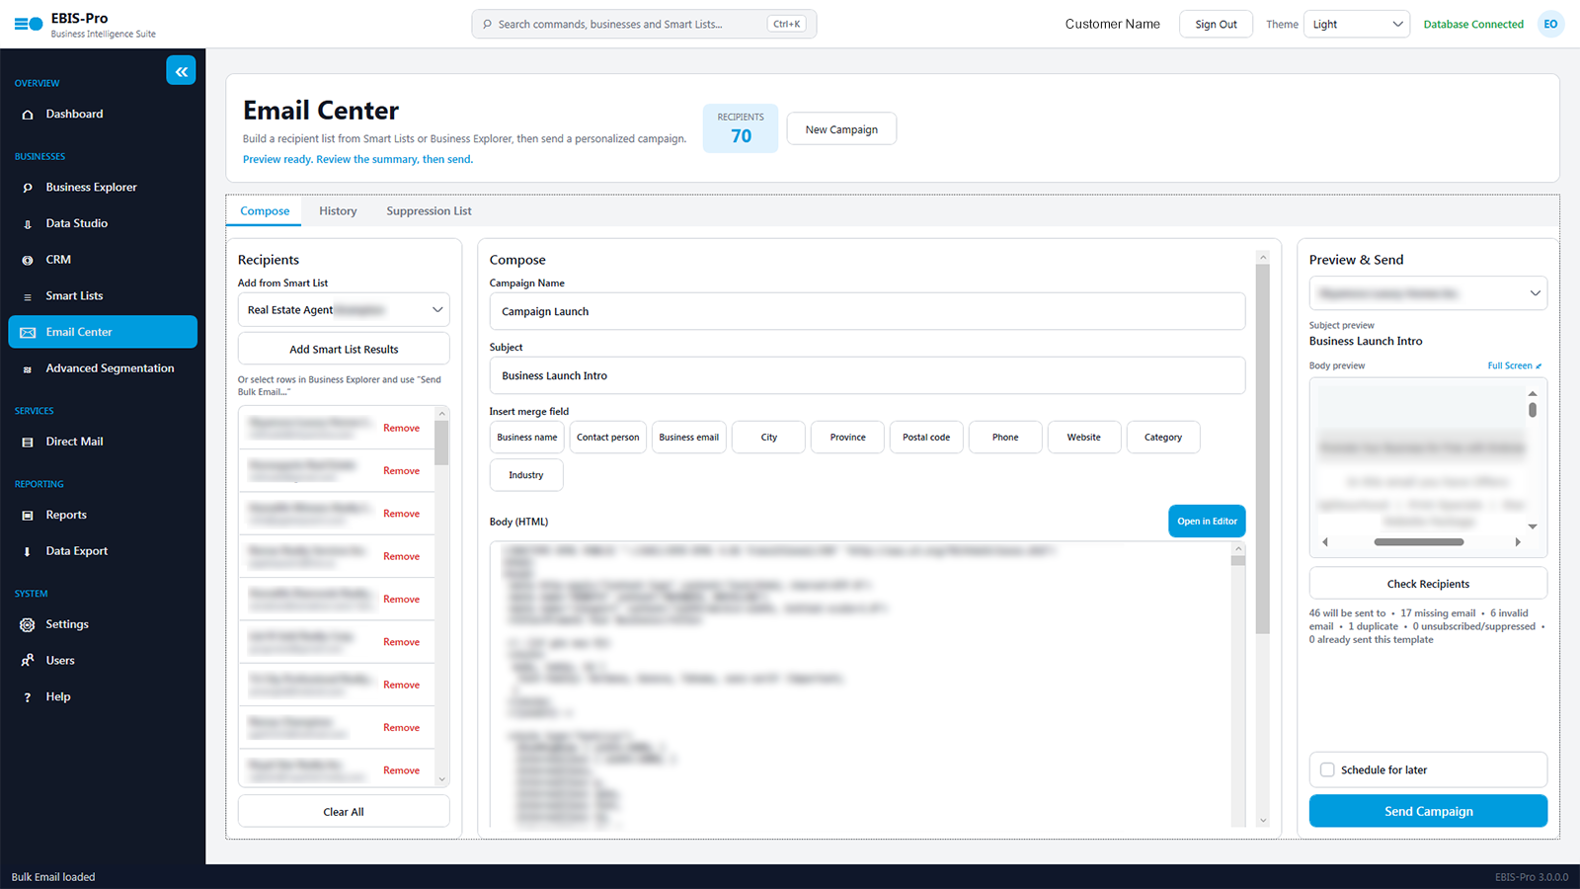Image resolution: width=1580 pixels, height=889 pixels.
Task: Insert the Business name merge field
Action: [x=526, y=438]
